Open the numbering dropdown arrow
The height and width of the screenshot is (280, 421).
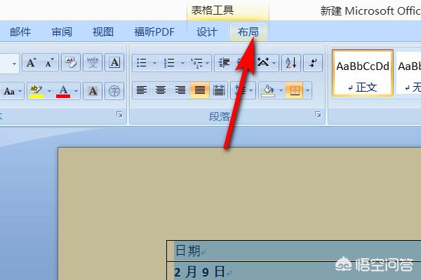pyautogui.click(x=182, y=63)
